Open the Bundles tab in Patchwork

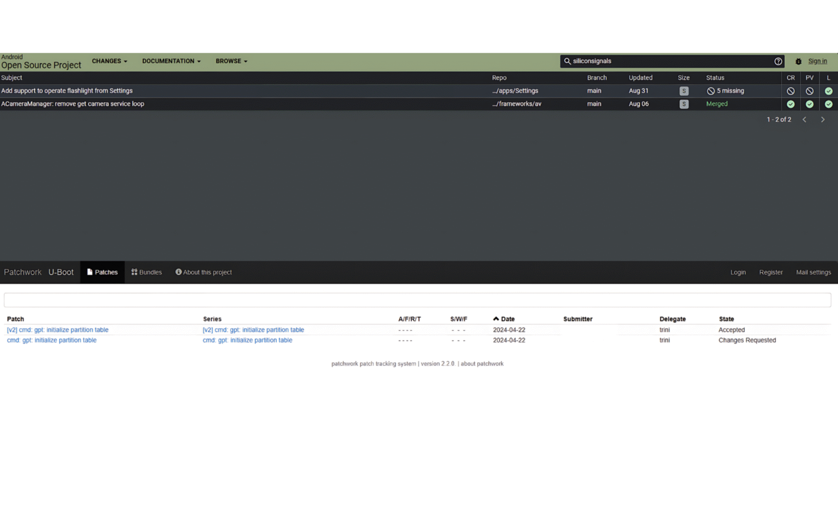pyautogui.click(x=146, y=272)
